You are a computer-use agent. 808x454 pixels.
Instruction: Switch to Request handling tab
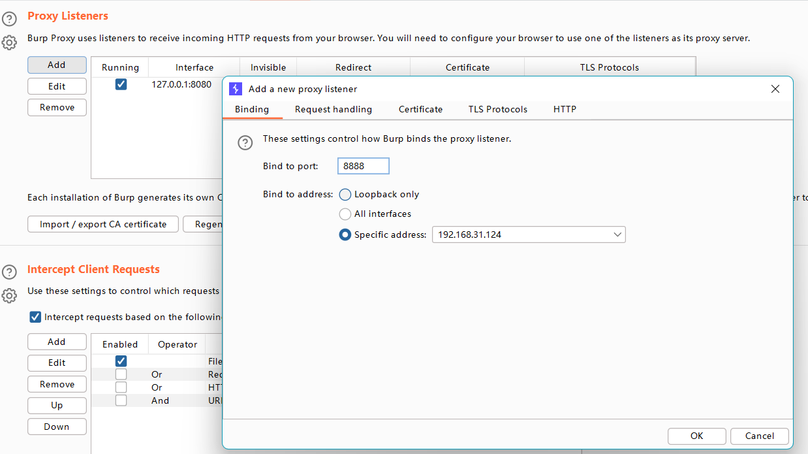click(x=334, y=109)
